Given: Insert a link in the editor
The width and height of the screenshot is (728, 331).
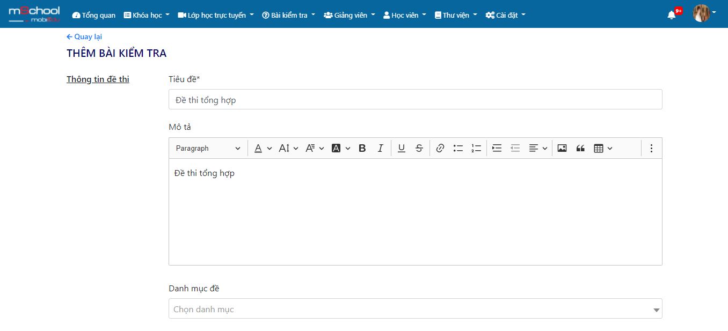Looking at the screenshot, I should pyautogui.click(x=440, y=148).
